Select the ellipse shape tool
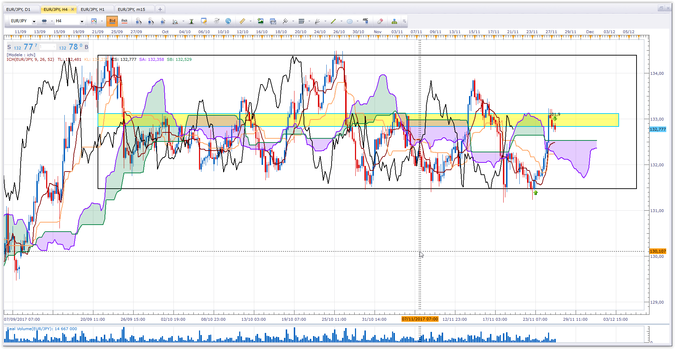Screen dimensions: 675x349 coord(350,21)
